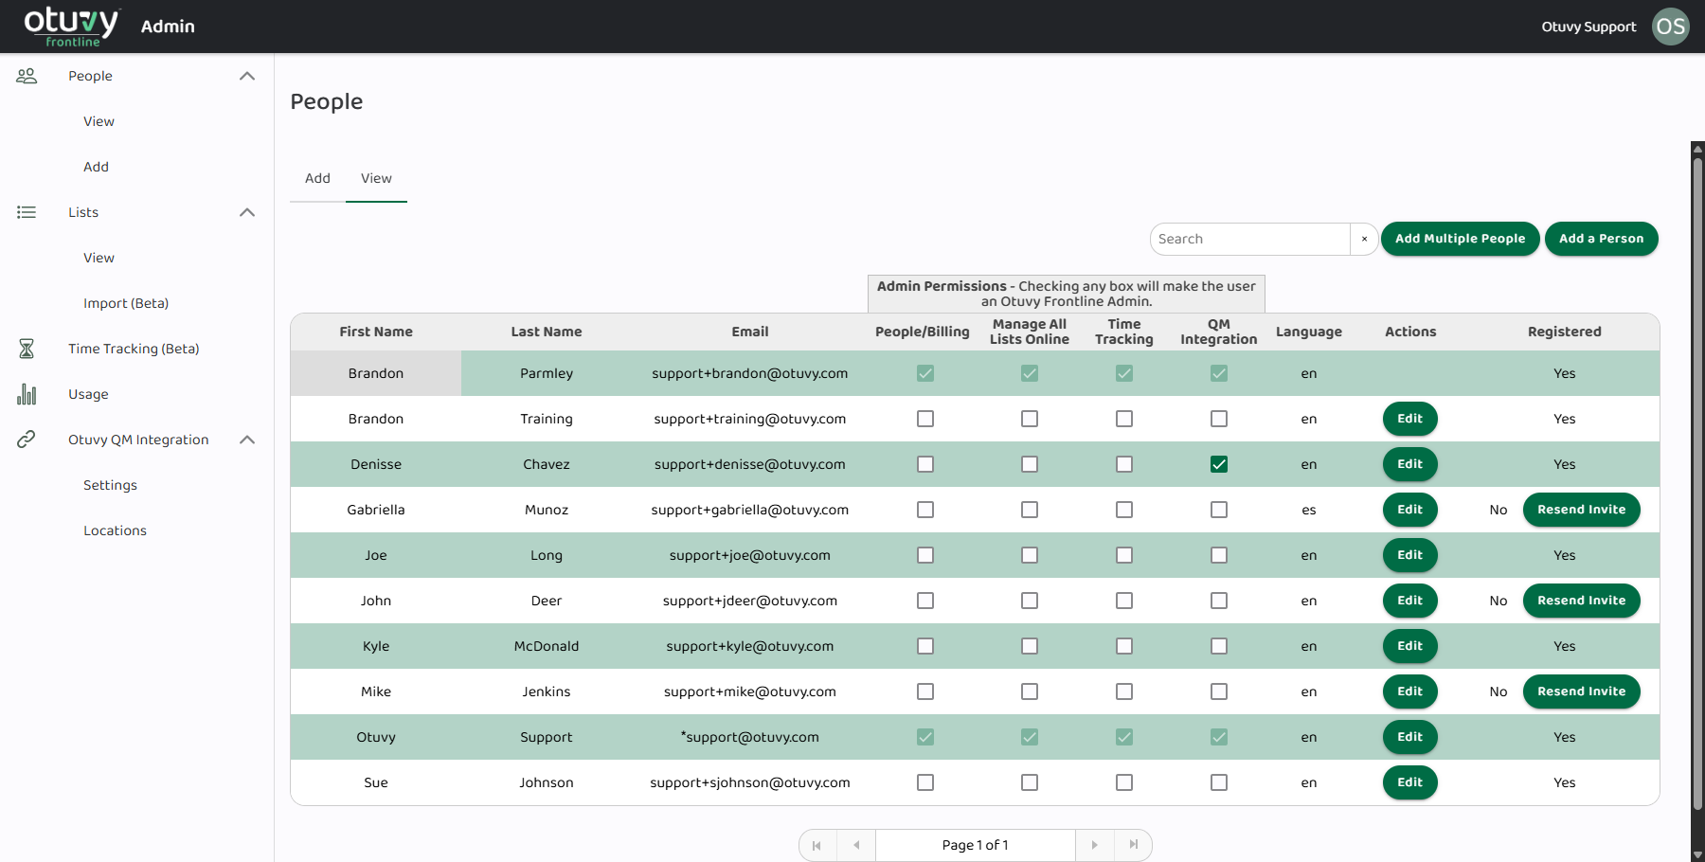Collapse the People sidebar section chevron

click(x=247, y=76)
